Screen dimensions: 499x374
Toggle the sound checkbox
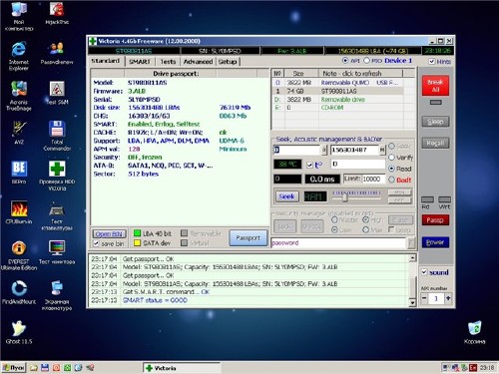click(424, 272)
